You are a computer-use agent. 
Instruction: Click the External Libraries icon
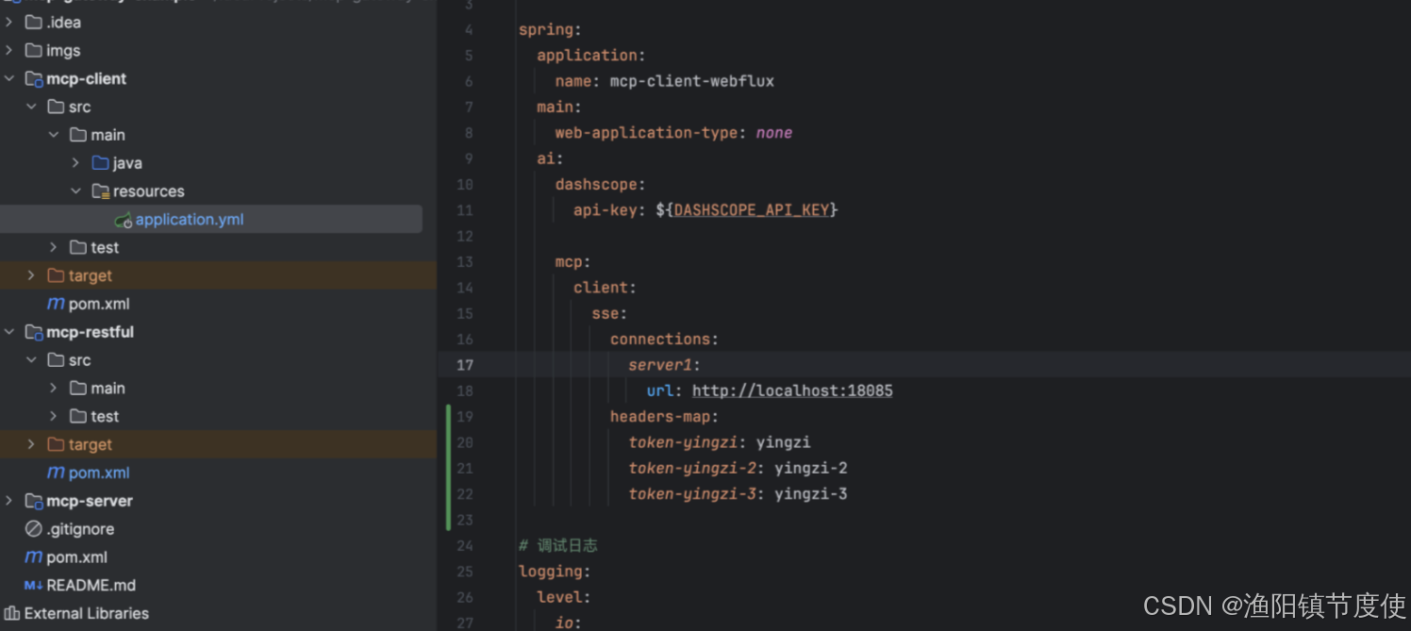click(x=12, y=613)
